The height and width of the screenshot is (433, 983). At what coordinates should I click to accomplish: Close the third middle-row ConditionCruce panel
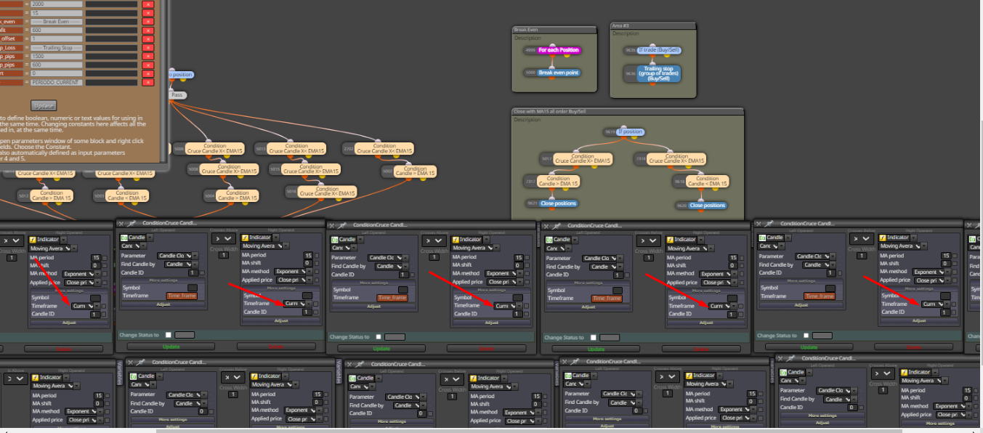click(546, 226)
